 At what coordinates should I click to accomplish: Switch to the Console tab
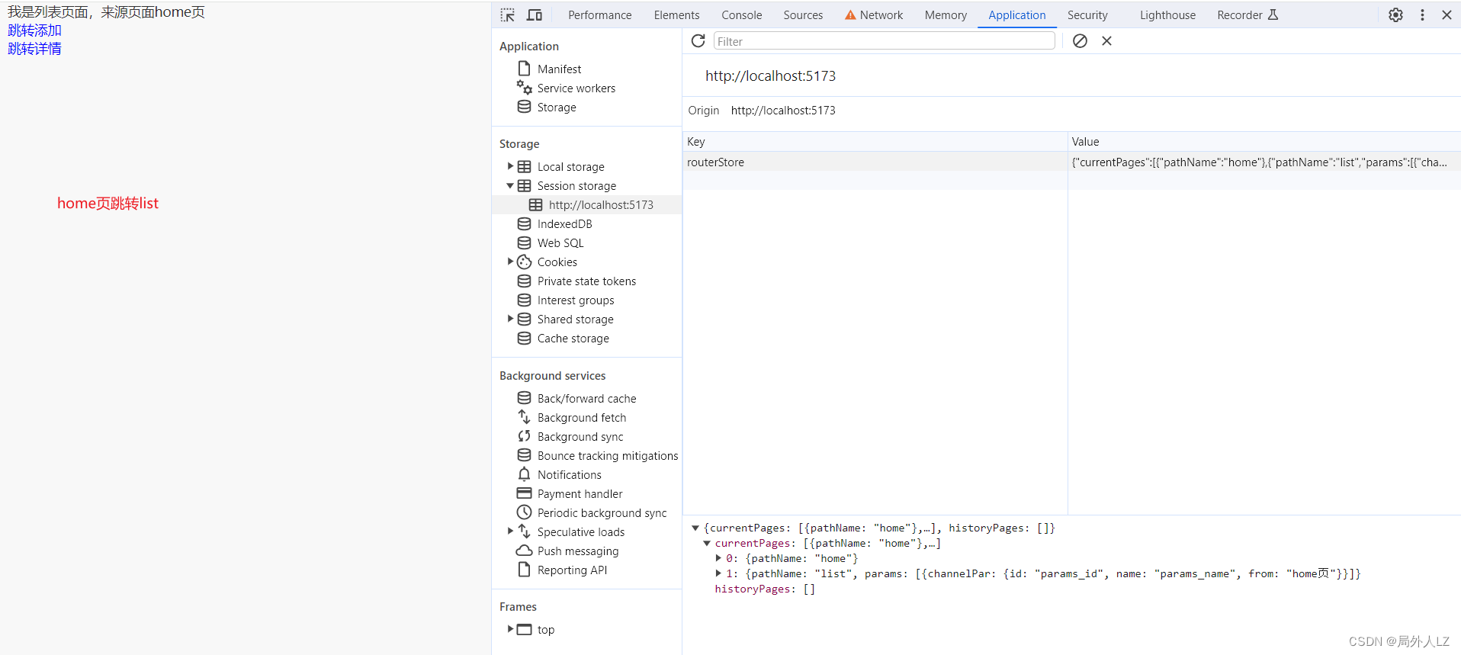point(741,15)
